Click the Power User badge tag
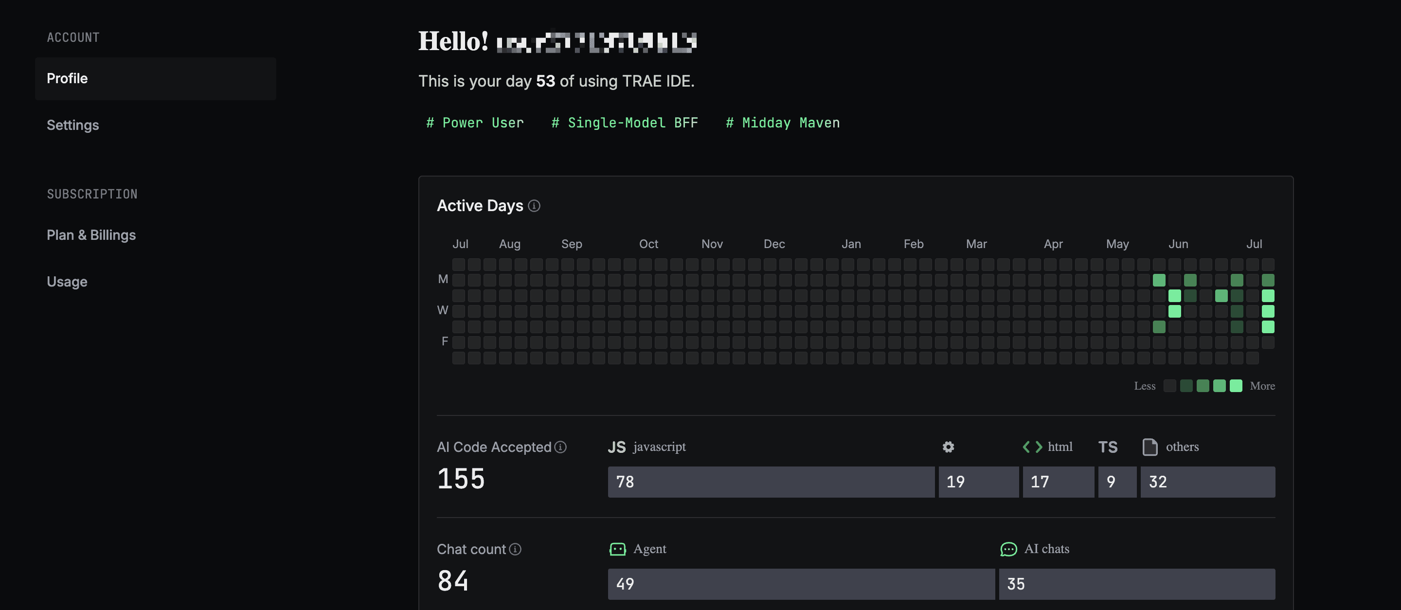 coord(474,122)
